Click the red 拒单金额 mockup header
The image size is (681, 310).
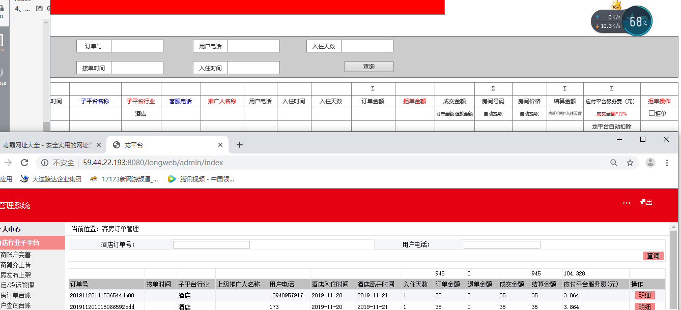[x=414, y=101]
